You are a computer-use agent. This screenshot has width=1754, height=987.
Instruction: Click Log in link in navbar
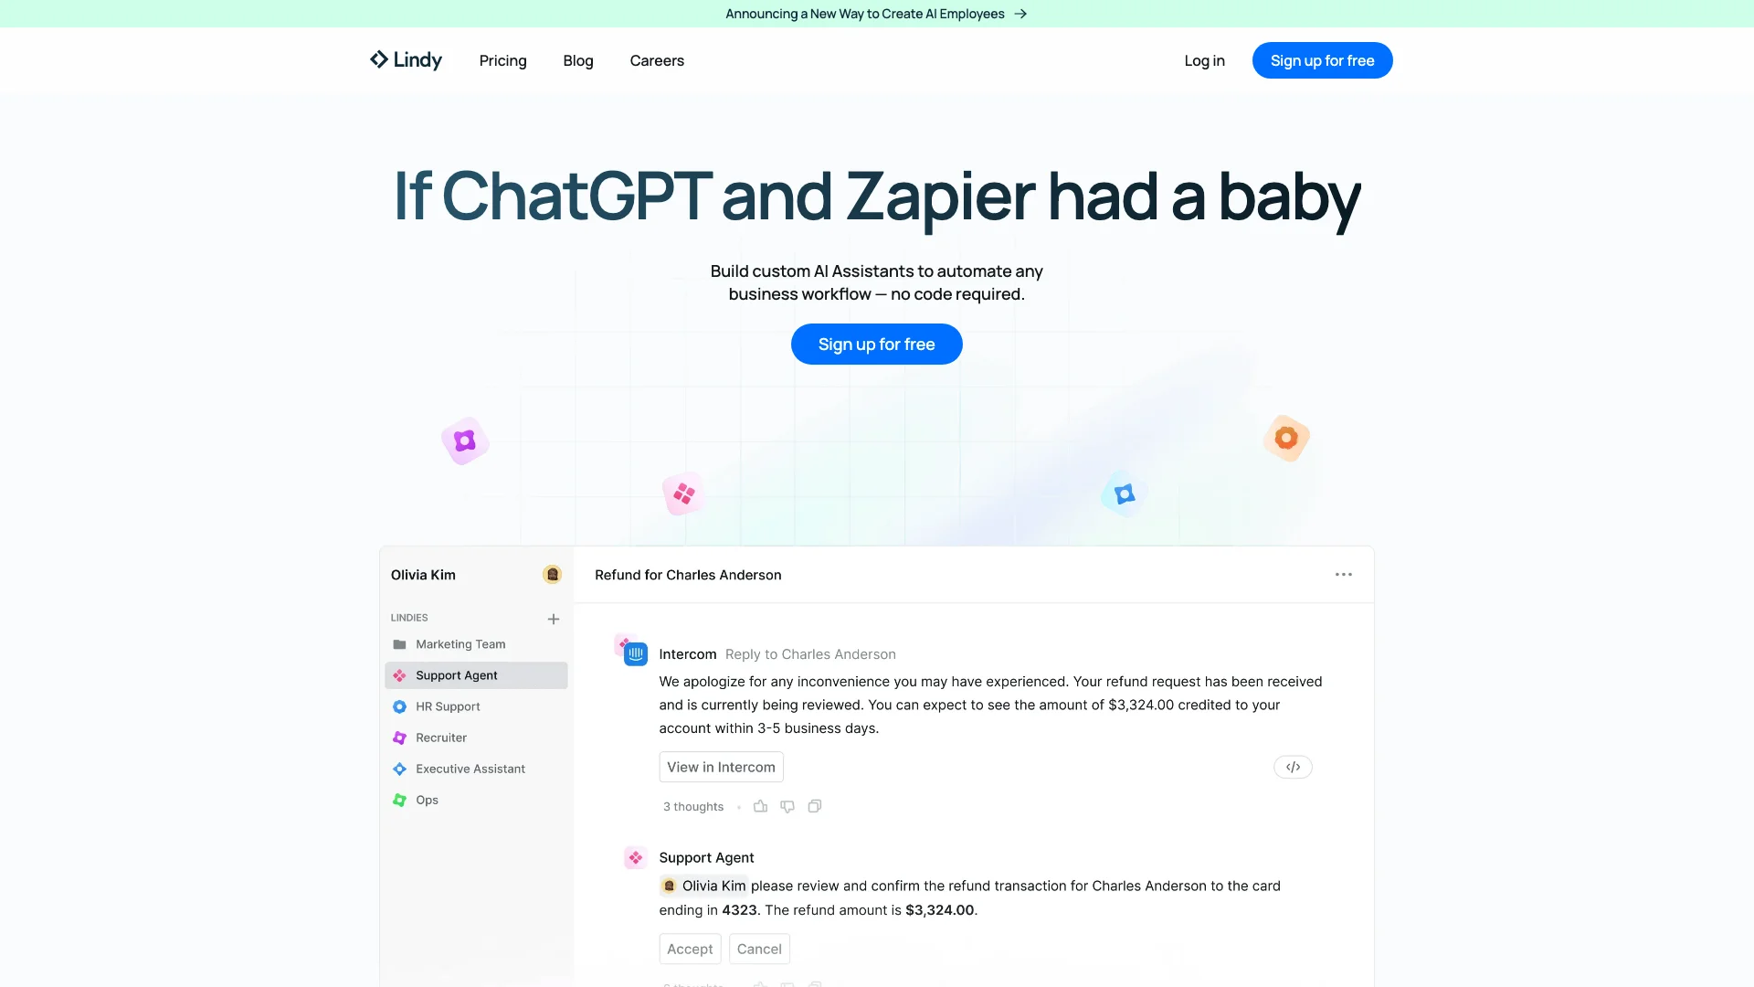click(1203, 60)
